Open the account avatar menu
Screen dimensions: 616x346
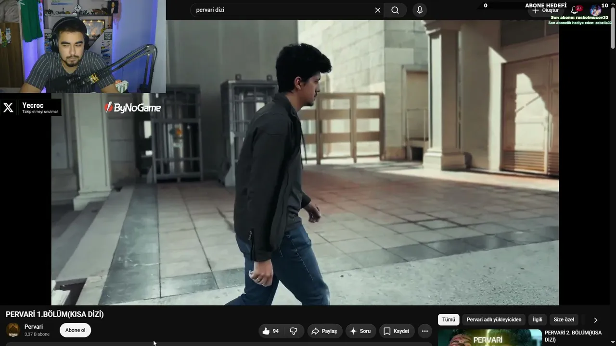click(x=596, y=11)
